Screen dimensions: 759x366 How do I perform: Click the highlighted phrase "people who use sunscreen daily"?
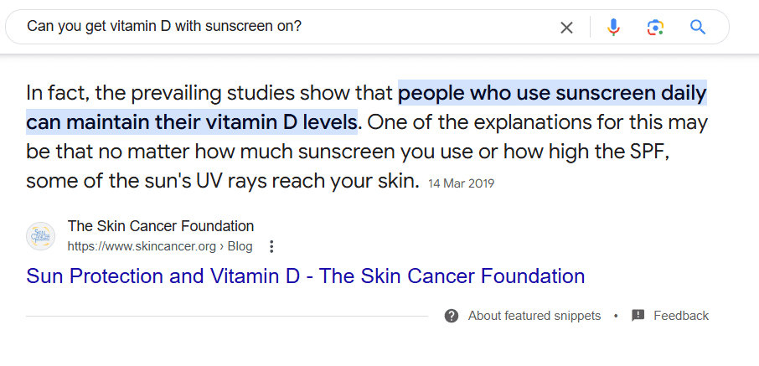552,91
